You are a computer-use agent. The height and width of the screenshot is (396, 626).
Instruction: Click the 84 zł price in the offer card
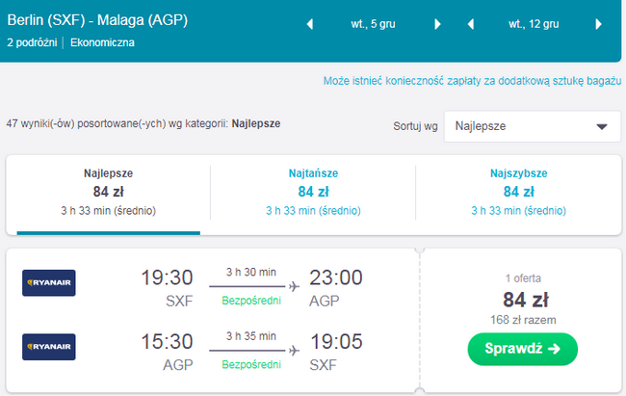point(526,300)
